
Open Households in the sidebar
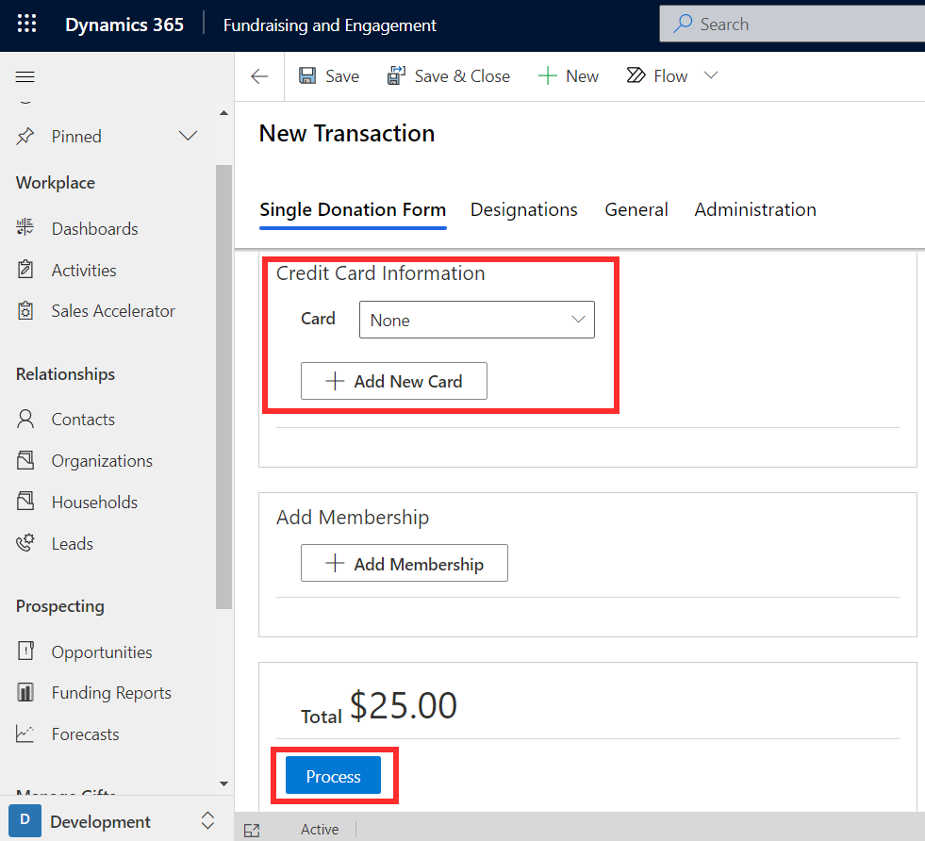94,502
